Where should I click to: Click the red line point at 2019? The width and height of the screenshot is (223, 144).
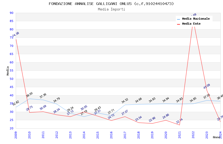(x=152, y=123)
